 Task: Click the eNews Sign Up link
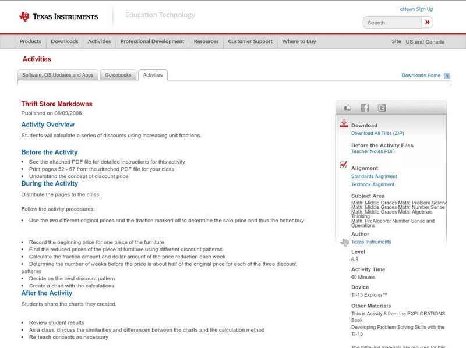coord(416,9)
